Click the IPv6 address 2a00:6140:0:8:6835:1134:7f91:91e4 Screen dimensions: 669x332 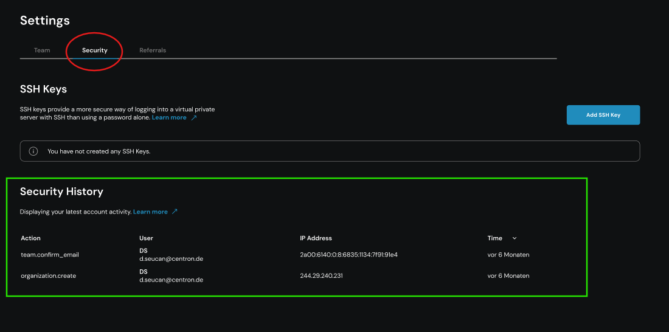[348, 255]
